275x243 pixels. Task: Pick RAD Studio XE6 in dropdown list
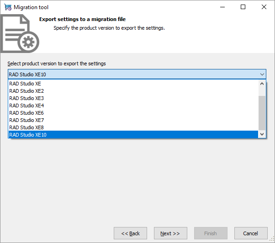tap(26, 113)
